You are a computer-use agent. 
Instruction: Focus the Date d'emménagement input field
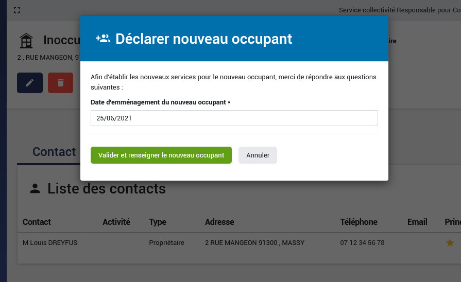234,118
